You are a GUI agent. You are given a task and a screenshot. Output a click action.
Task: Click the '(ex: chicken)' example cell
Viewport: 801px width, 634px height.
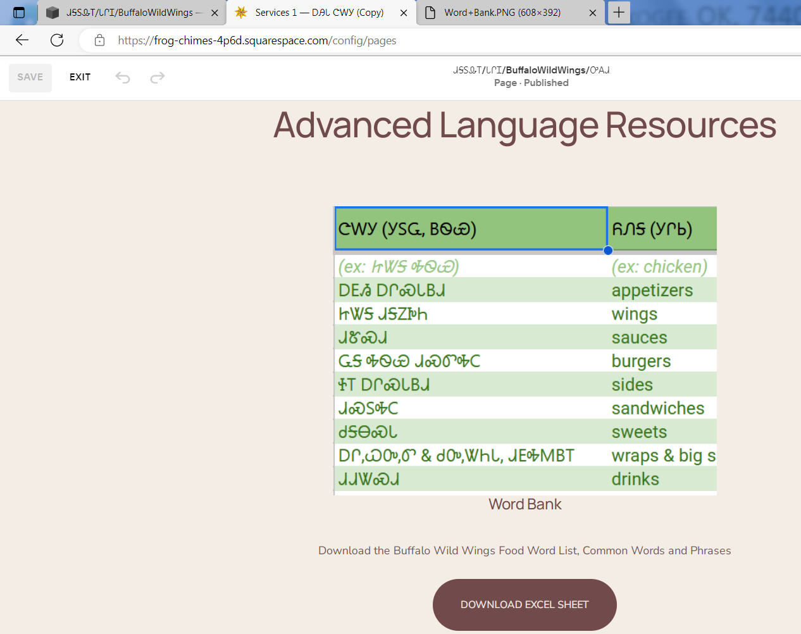click(x=659, y=267)
